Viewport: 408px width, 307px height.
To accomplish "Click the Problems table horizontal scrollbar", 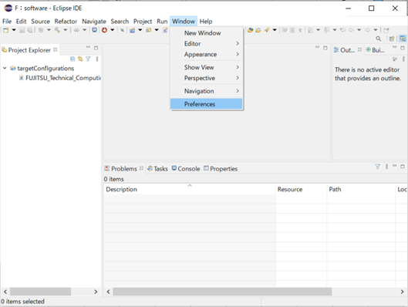I will click(222, 292).
